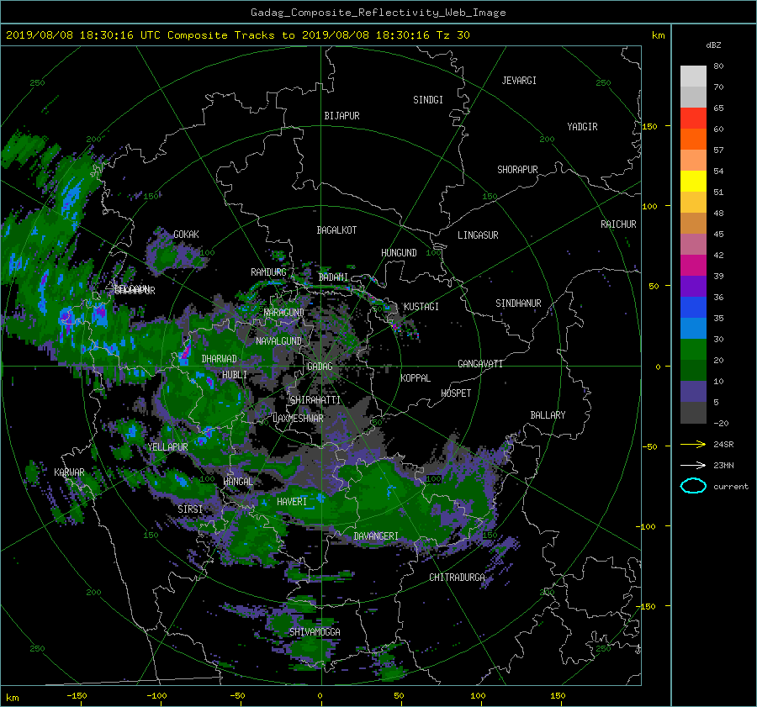Click the SINDHANUR city label
Viewport: 757px width, 707px height.
pyautogui.click(x=518, y=303)
